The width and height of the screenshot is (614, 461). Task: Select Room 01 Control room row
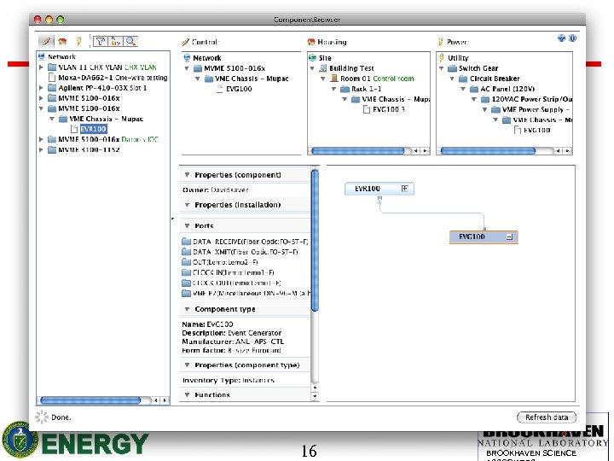377,79
